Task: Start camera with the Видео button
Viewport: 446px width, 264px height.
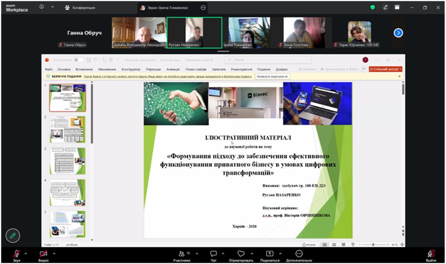Action: click(43, 254)
